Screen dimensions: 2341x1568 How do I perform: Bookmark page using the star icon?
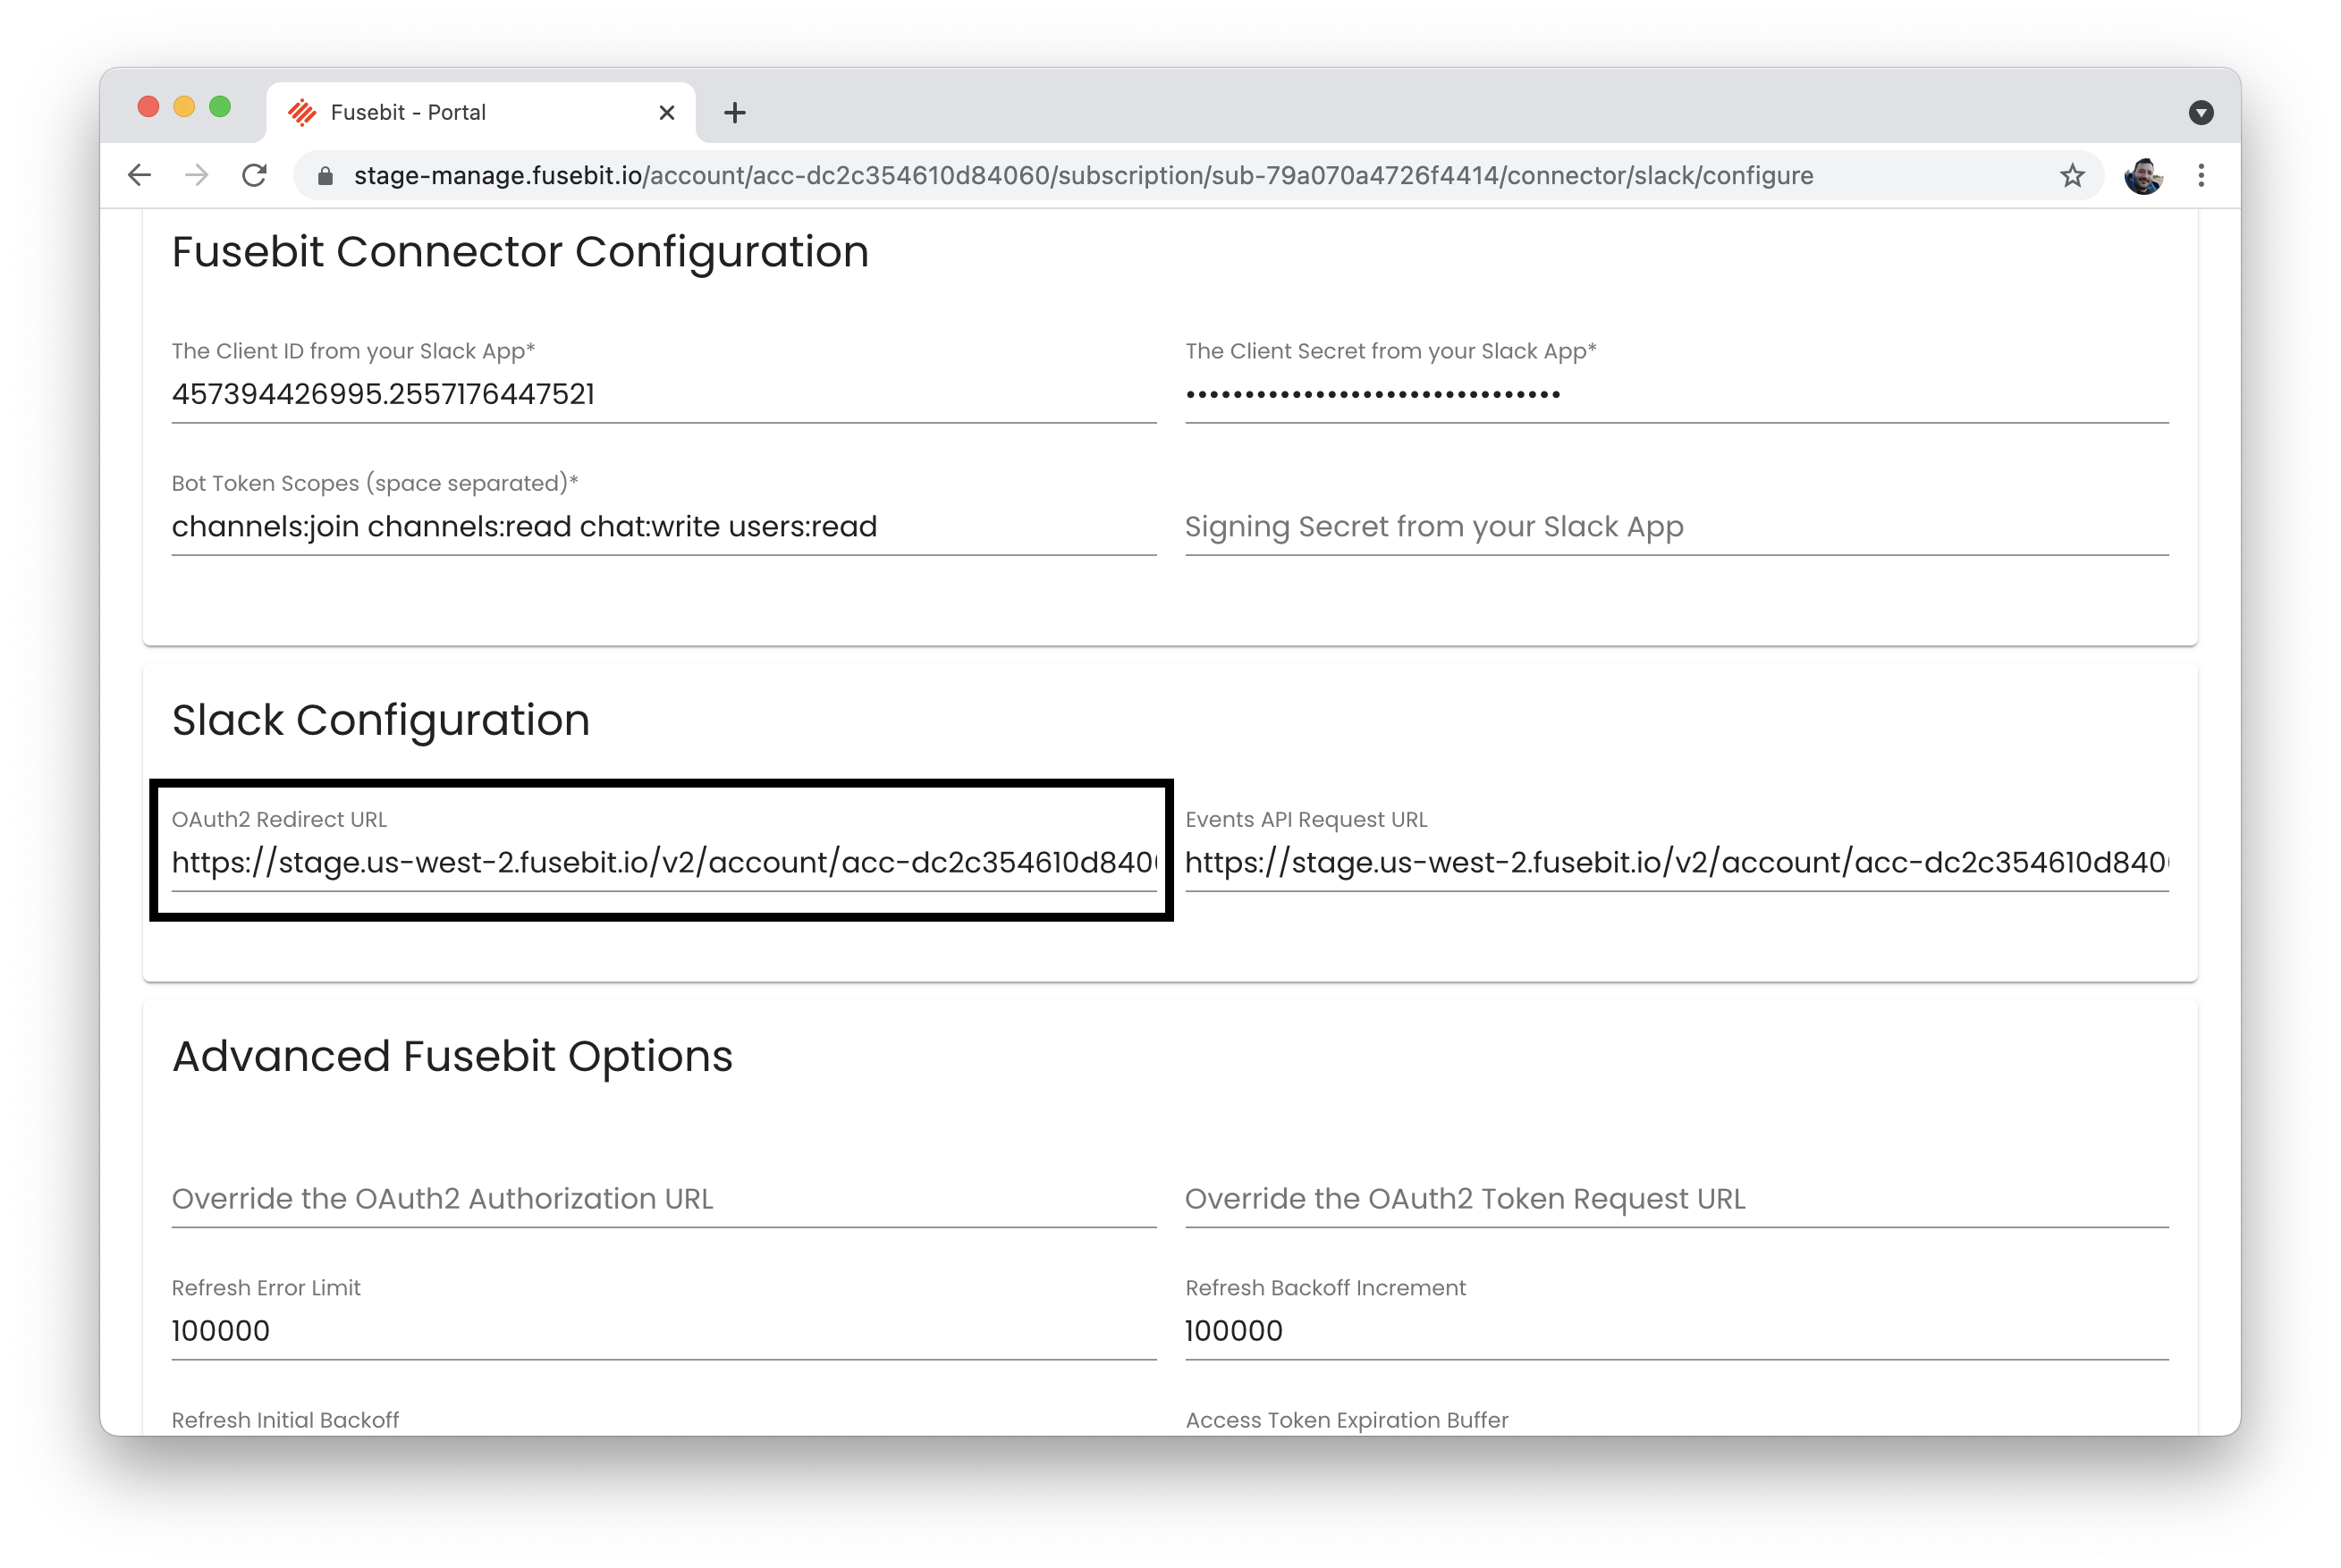2072,176
